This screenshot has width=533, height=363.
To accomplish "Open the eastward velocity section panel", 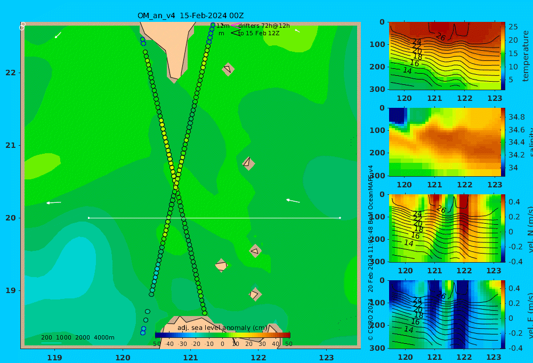I will click(445, 314).
